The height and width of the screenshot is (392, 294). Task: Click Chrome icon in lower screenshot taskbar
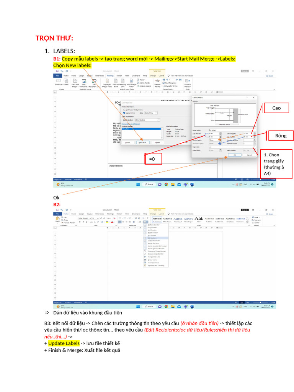click(166, 307)
